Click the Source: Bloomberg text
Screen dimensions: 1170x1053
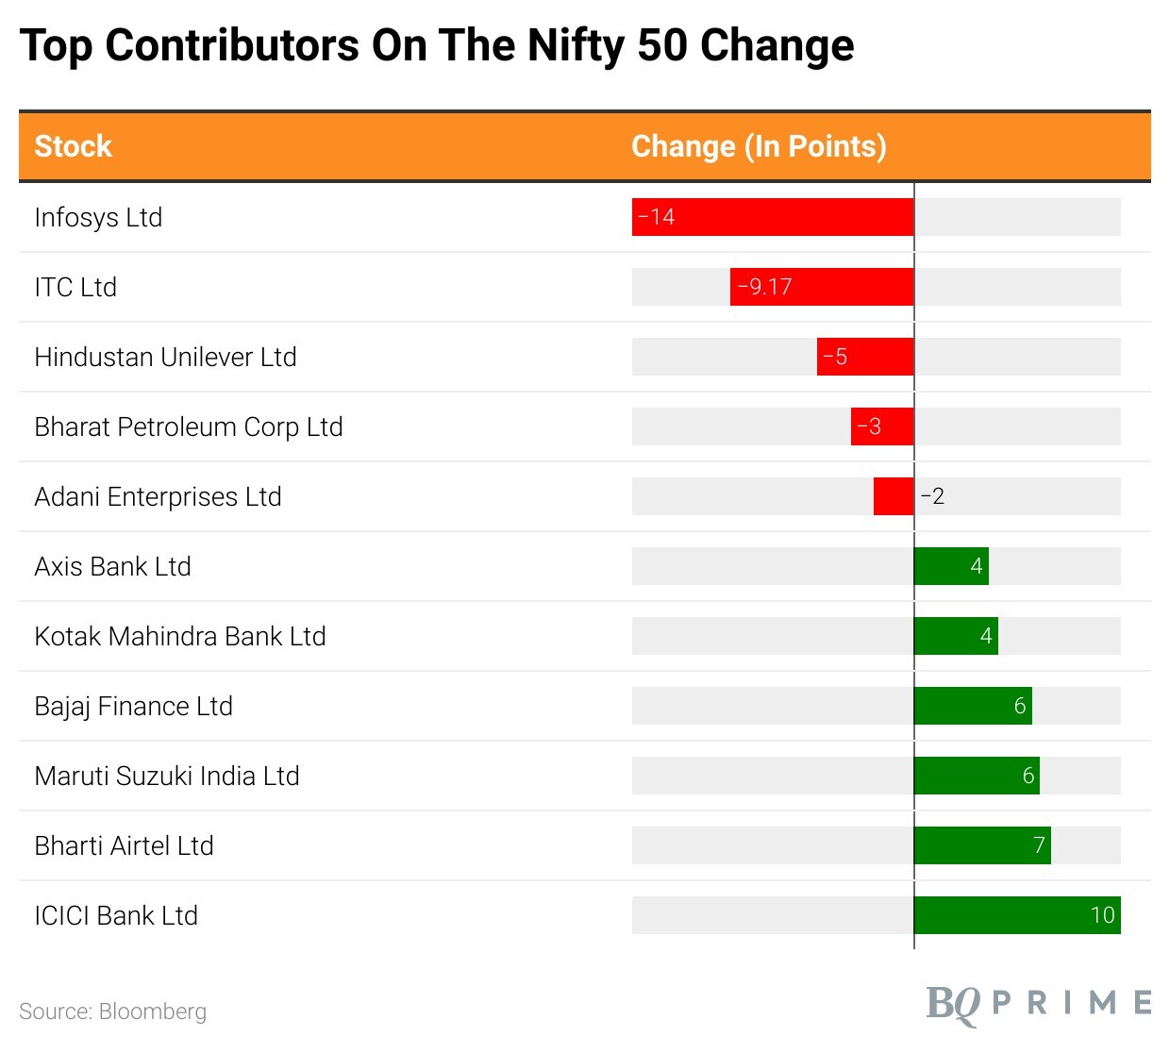pos(112,1011)
